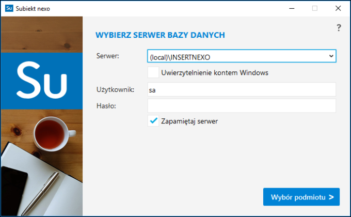Image resolution: width=351 pixels, height=217 pixels.
Task: Close the Subiekt nexo window
Action: tap(338, 8)
